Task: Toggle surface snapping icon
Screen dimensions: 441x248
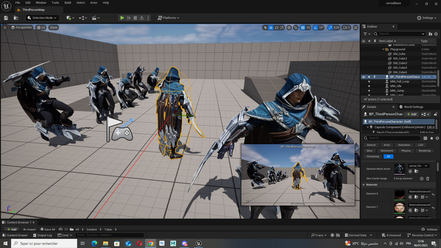Action: (296, 28)
